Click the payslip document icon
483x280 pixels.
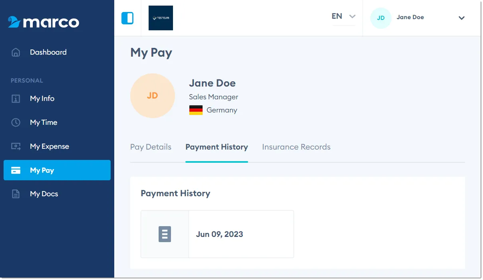click(x=165, y=234)
